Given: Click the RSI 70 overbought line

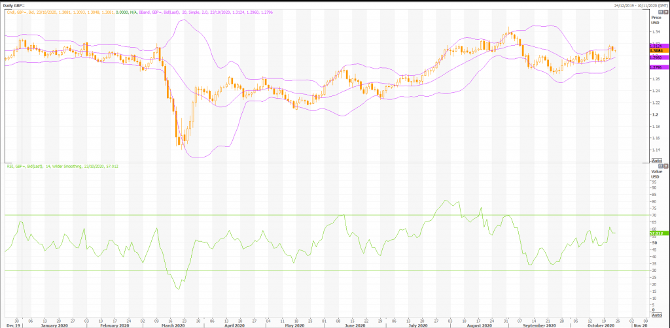Looking at the screenshot, I should [x=327, y=214].
